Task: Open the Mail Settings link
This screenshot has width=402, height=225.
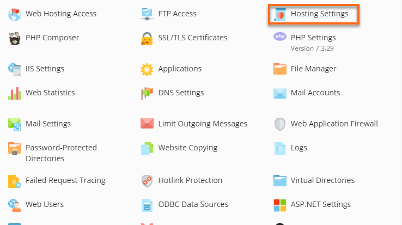Action: tap(48, 124)
